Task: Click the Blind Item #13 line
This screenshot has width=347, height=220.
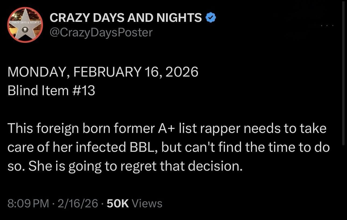Action: tap(51, 90)
